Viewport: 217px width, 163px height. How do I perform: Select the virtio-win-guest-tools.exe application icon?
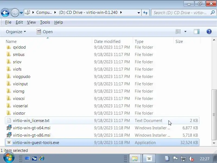click(x=9, y=142)
